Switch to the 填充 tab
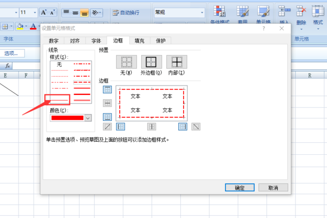 pos(140,40)
